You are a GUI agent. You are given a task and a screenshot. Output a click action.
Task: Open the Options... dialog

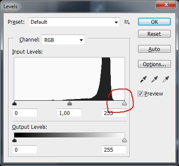[x=154, y=64]
